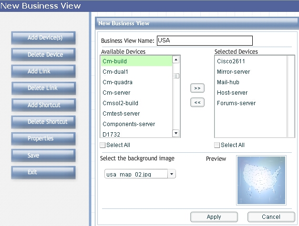Screen dimensions: 299x226
Task: Select Cm-build in Available Devices
Action: pyautogui.click(x=136, y=61)
